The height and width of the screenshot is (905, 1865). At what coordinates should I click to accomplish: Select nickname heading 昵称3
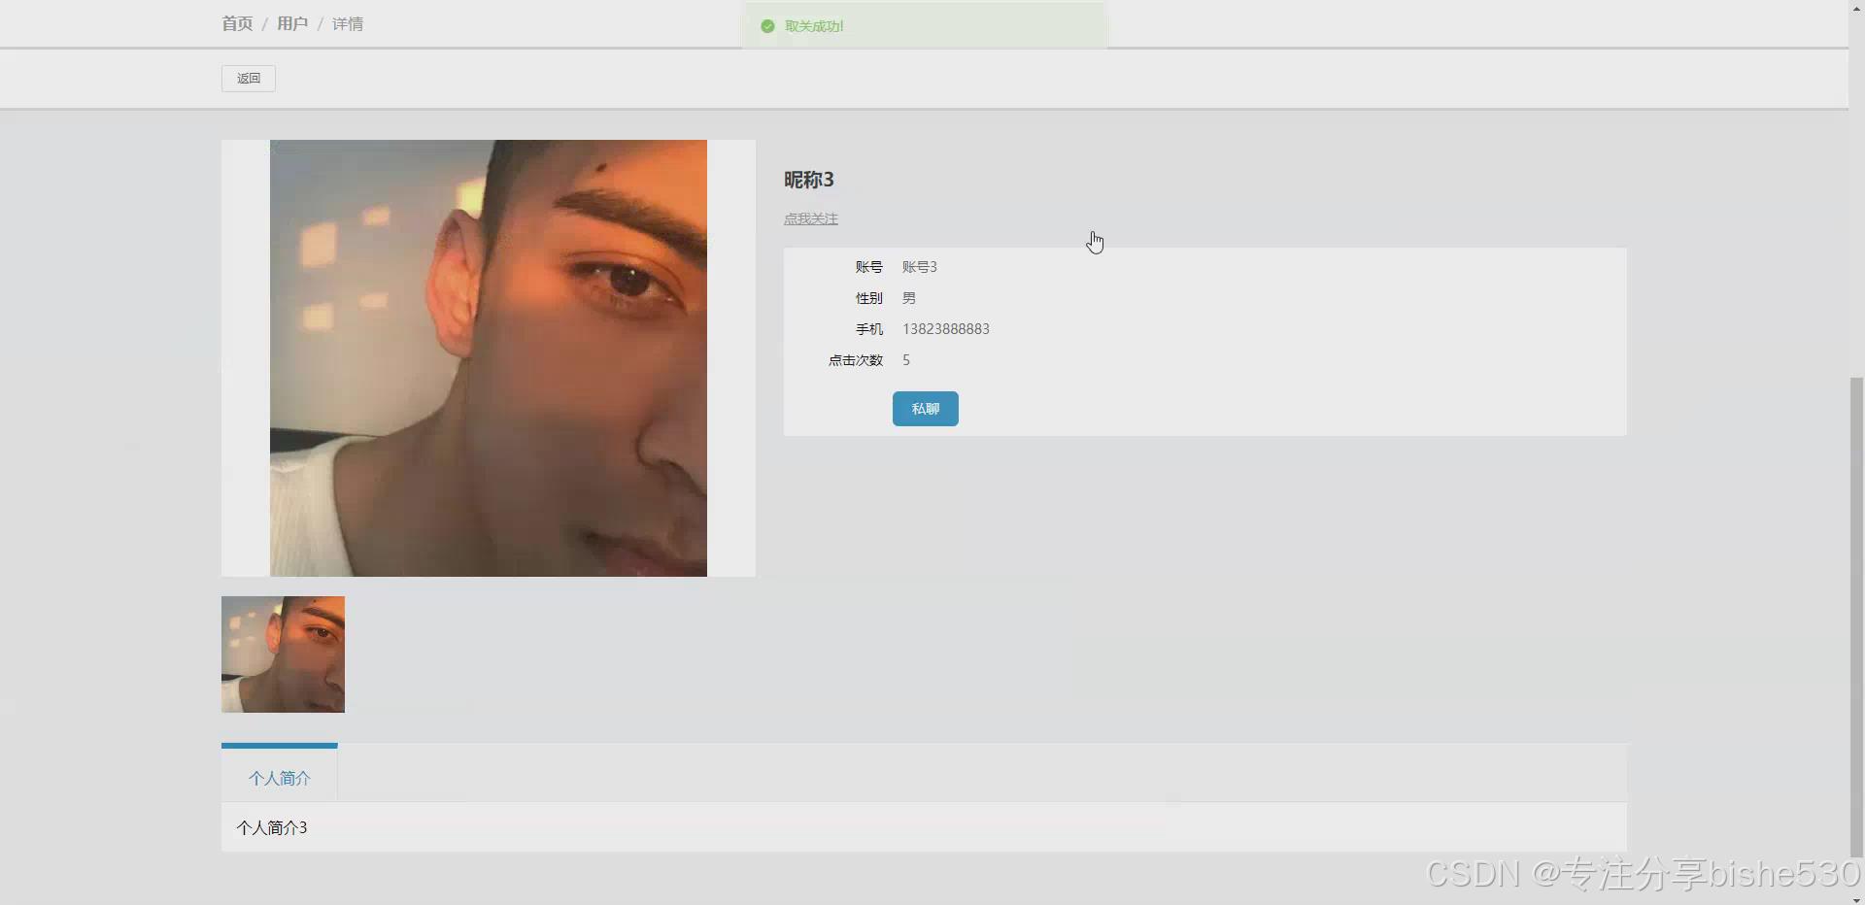point(809,180)
